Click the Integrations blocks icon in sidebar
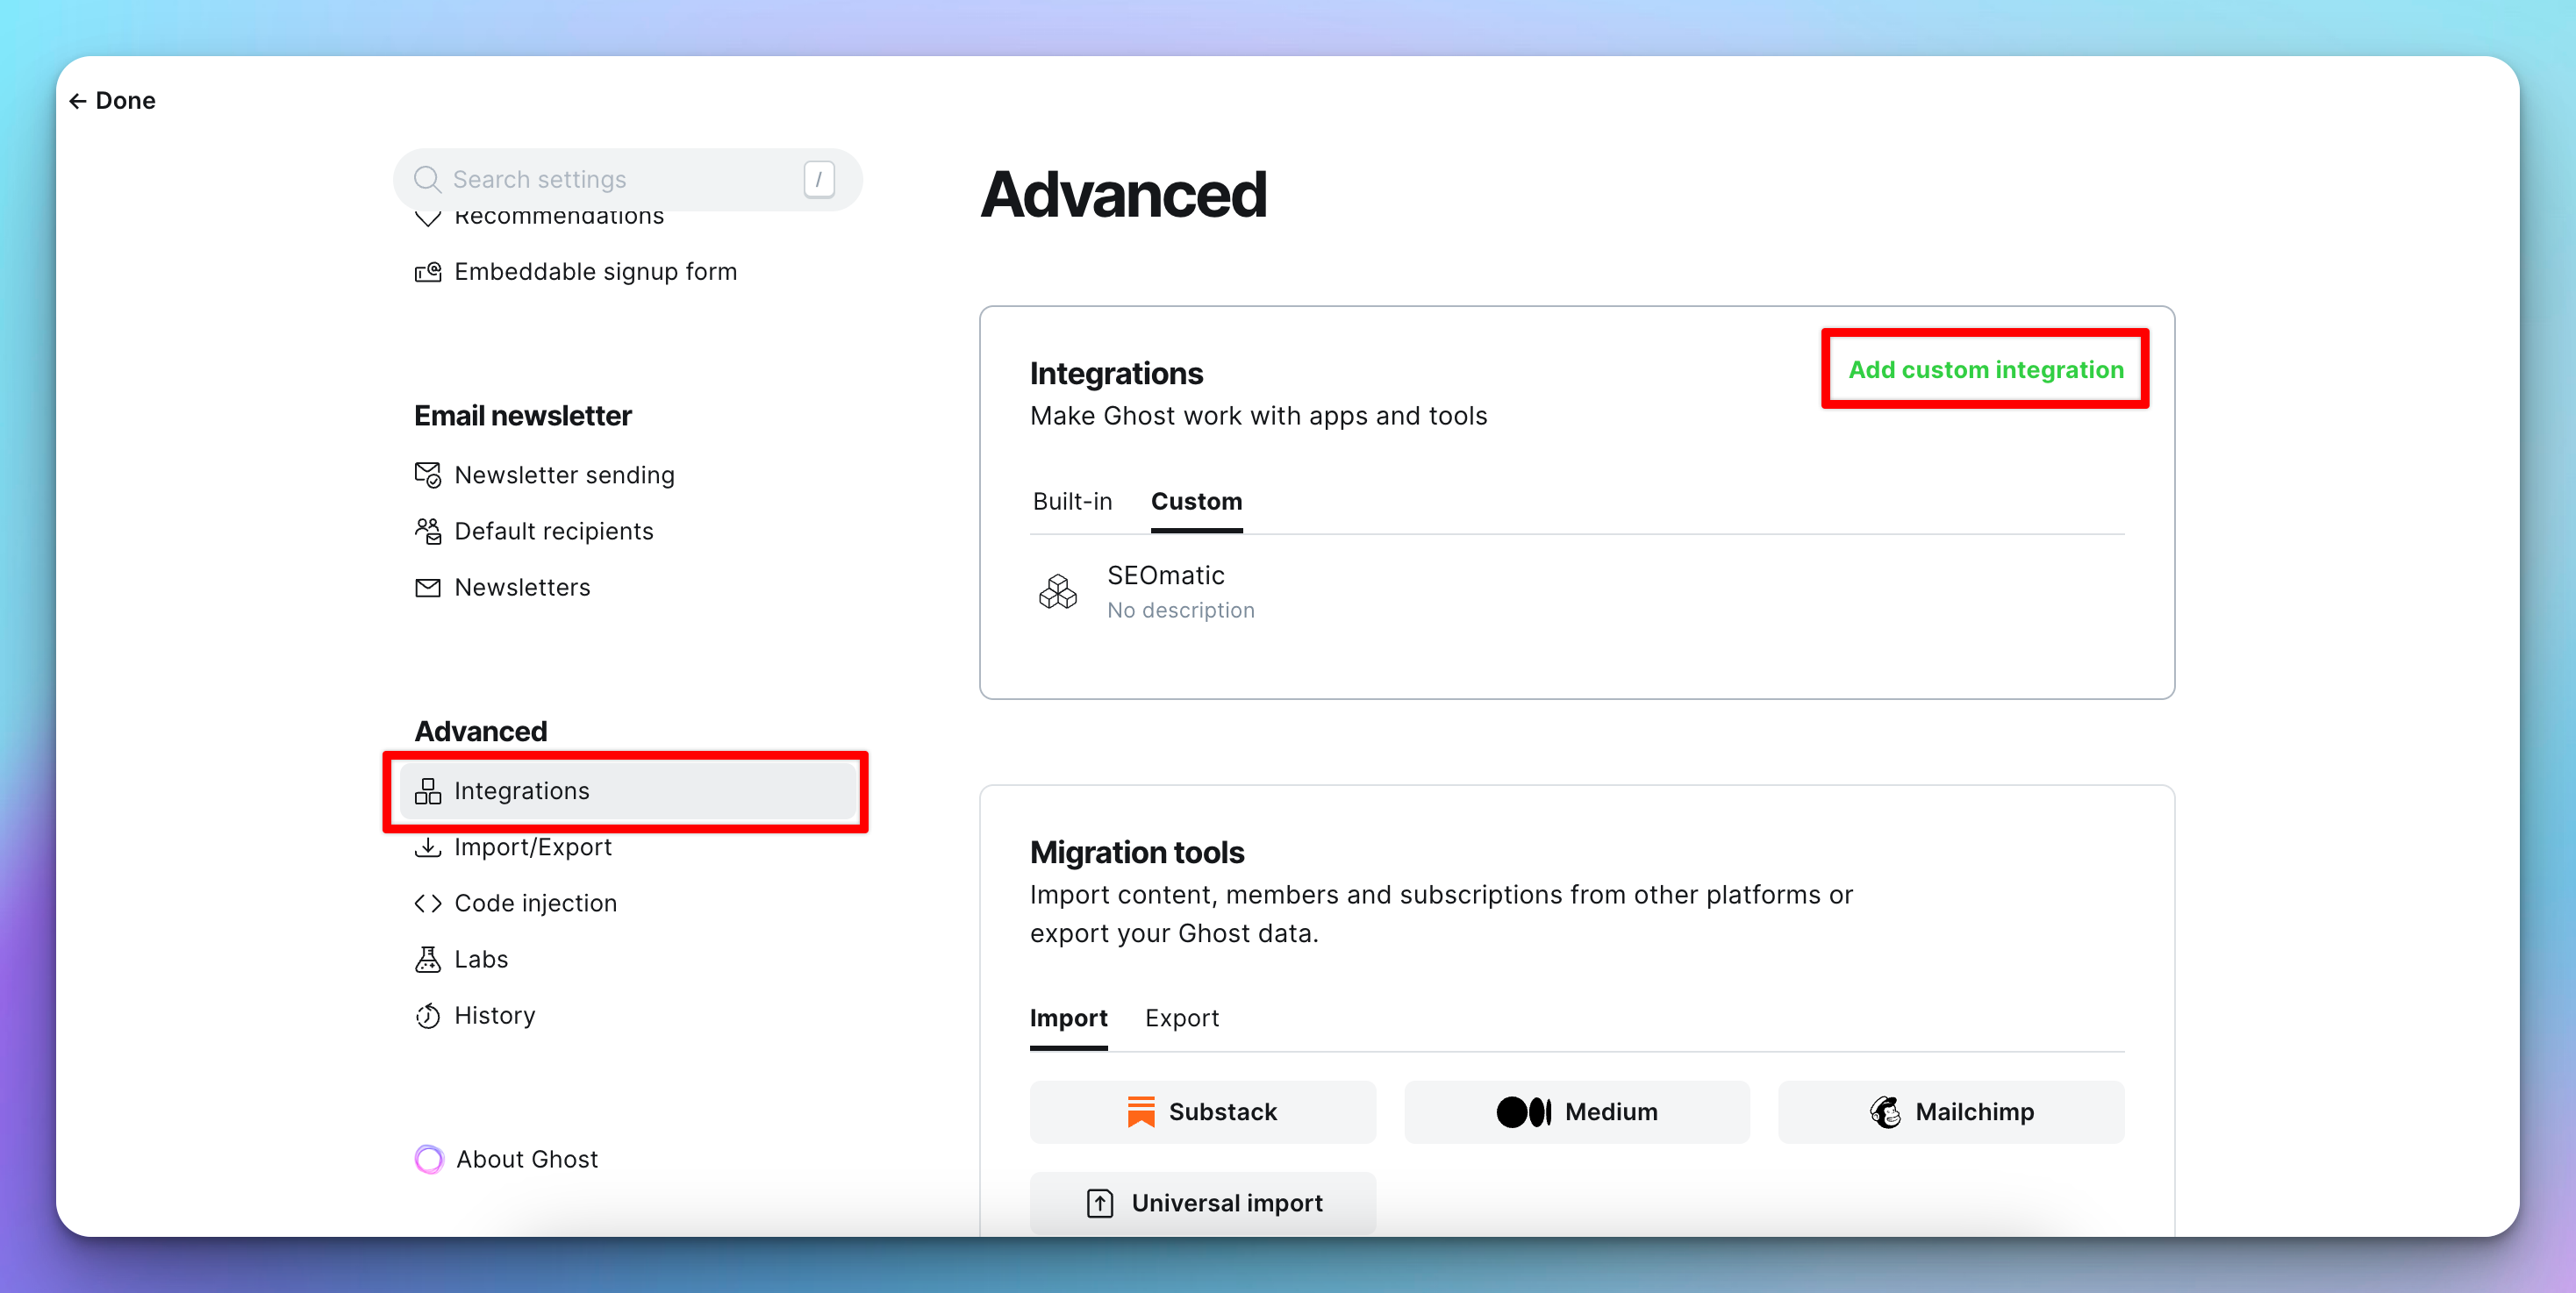This screenshot has height=1293, width=2576. [x=428, y=791]
